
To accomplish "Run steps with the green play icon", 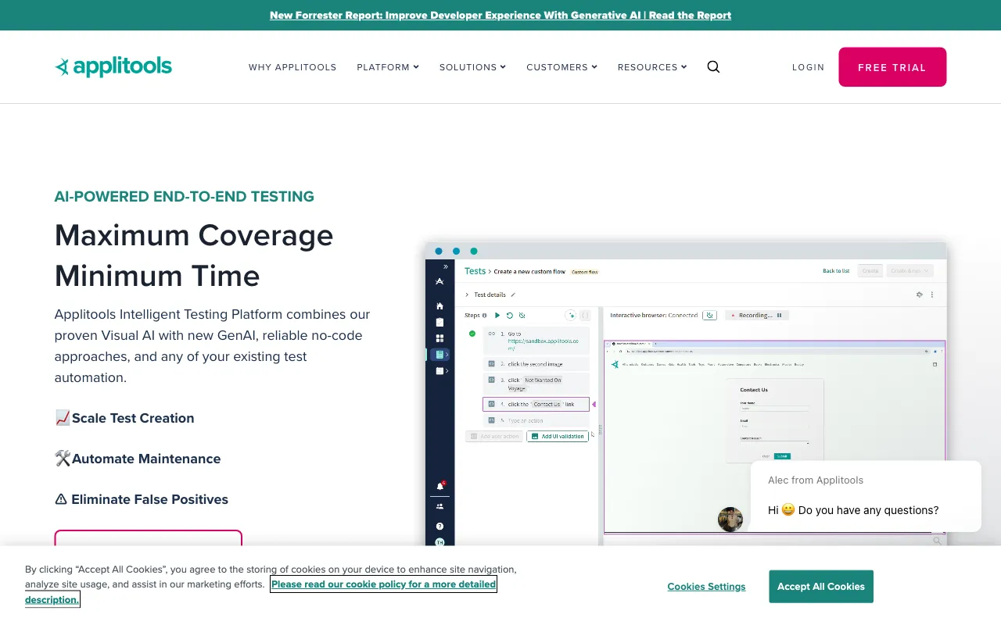I will [497, 316].
